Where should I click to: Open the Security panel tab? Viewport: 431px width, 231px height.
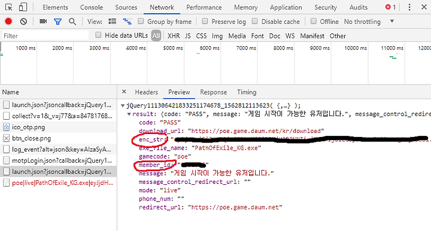pos(326,7)
